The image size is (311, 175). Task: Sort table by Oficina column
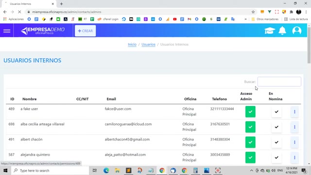click(x=190, y=99)
